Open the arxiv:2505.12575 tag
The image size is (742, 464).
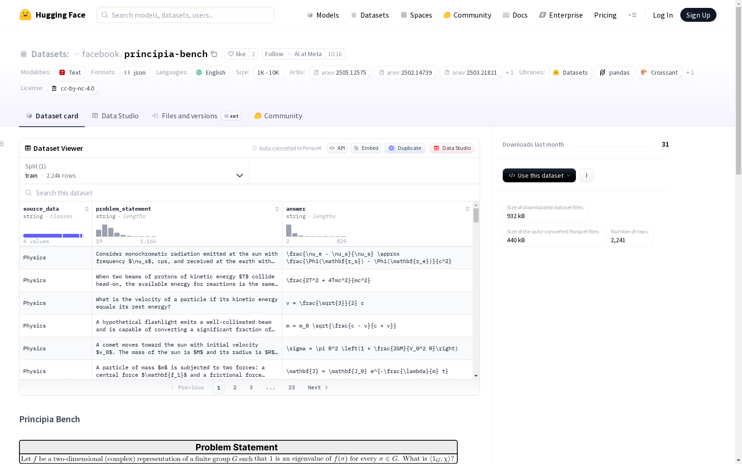pyautogui.click(x=340, y=72)
